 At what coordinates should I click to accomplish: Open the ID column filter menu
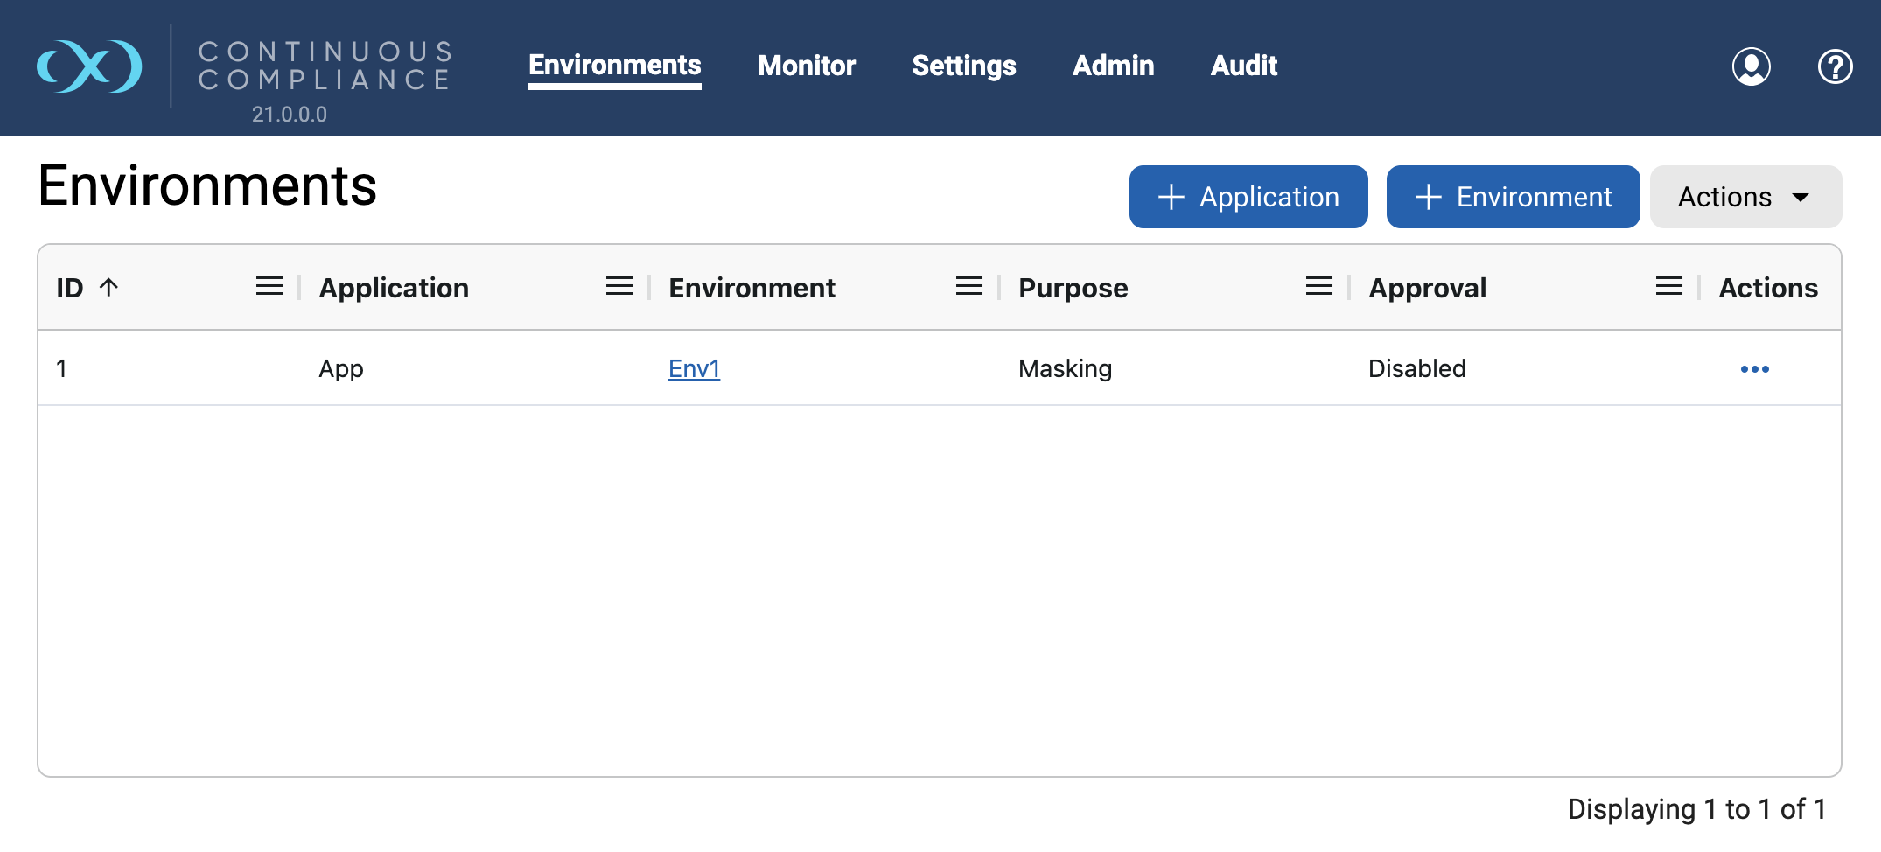[x=268, y=286]
